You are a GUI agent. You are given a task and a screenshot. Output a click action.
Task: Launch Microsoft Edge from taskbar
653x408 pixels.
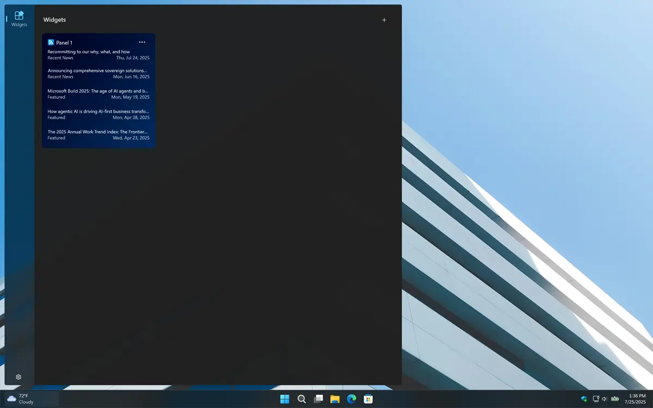[x=352, y=399]
